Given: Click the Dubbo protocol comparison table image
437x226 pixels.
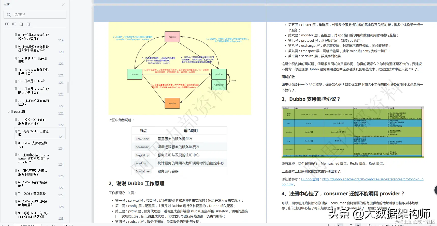Looking at the screenshot, I should tap(353, 132).
